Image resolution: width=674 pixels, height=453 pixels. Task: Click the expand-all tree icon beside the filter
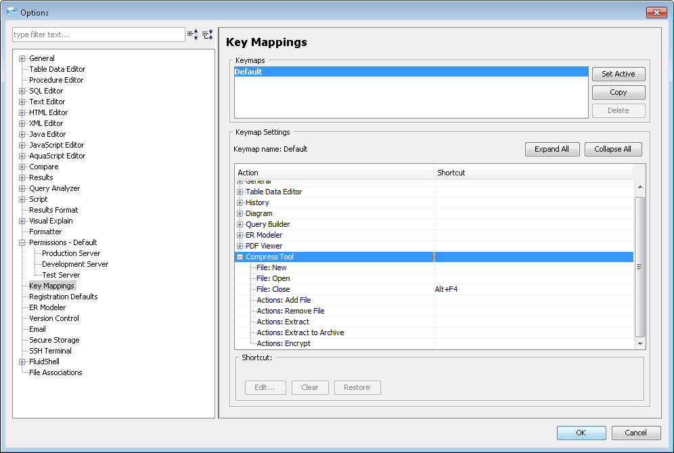point(193,35)
